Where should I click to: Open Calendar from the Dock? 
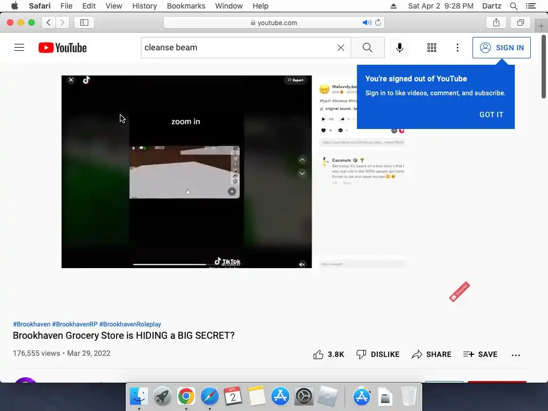tap(233, 397)
